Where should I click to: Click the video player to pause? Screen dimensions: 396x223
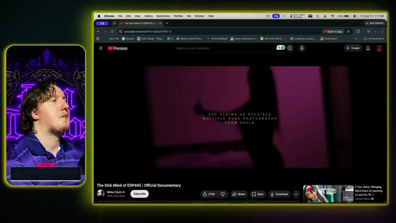pos(240,117)
